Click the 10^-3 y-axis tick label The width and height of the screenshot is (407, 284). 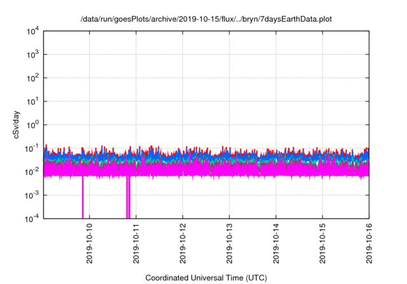[32, 195]
